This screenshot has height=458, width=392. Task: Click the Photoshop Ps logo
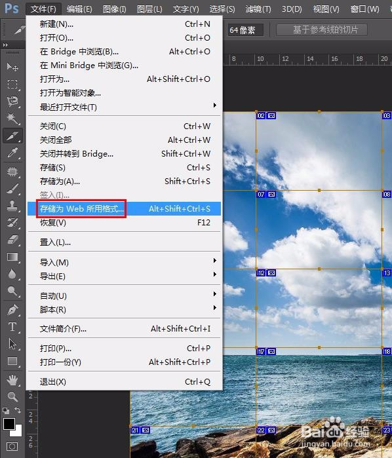(x=12, y=8)
